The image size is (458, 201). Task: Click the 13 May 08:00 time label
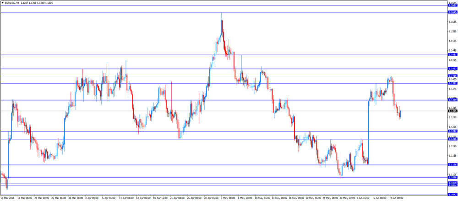click(x=279, y=198)
